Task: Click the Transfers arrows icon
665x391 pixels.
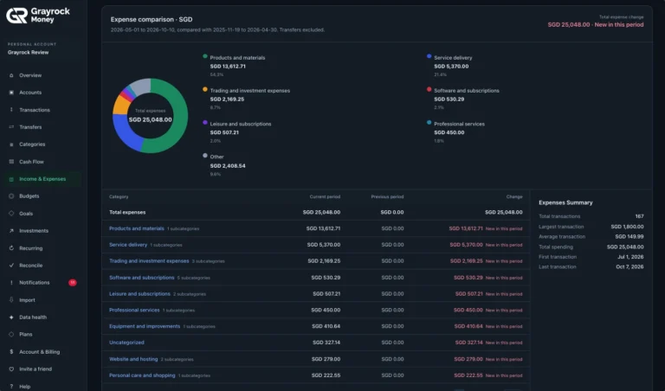Action: pos(11,127)
